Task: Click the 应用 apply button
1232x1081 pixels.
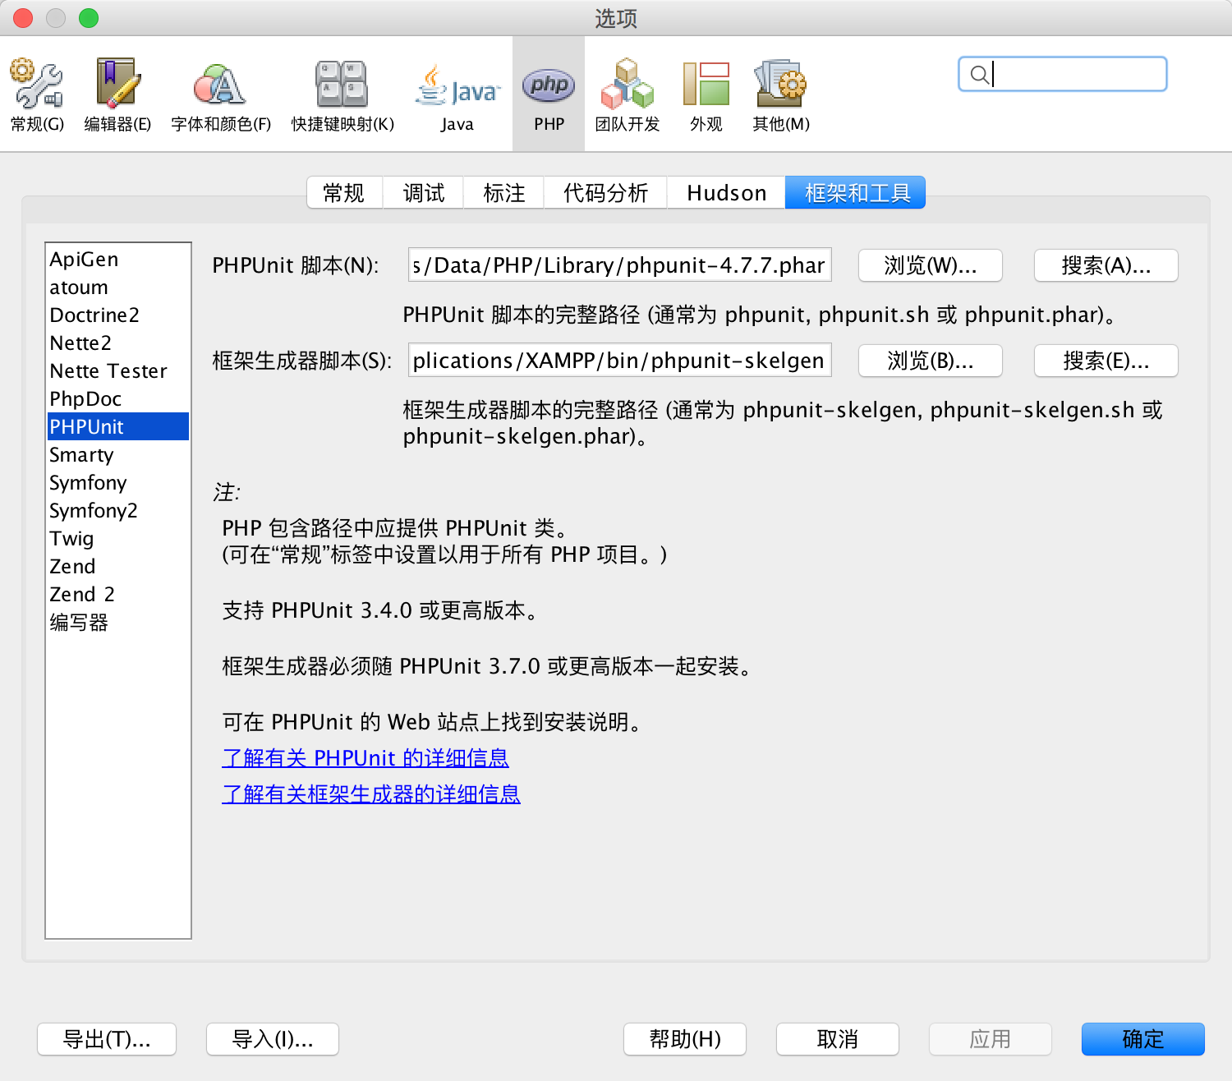Action: click(991, 1039)
